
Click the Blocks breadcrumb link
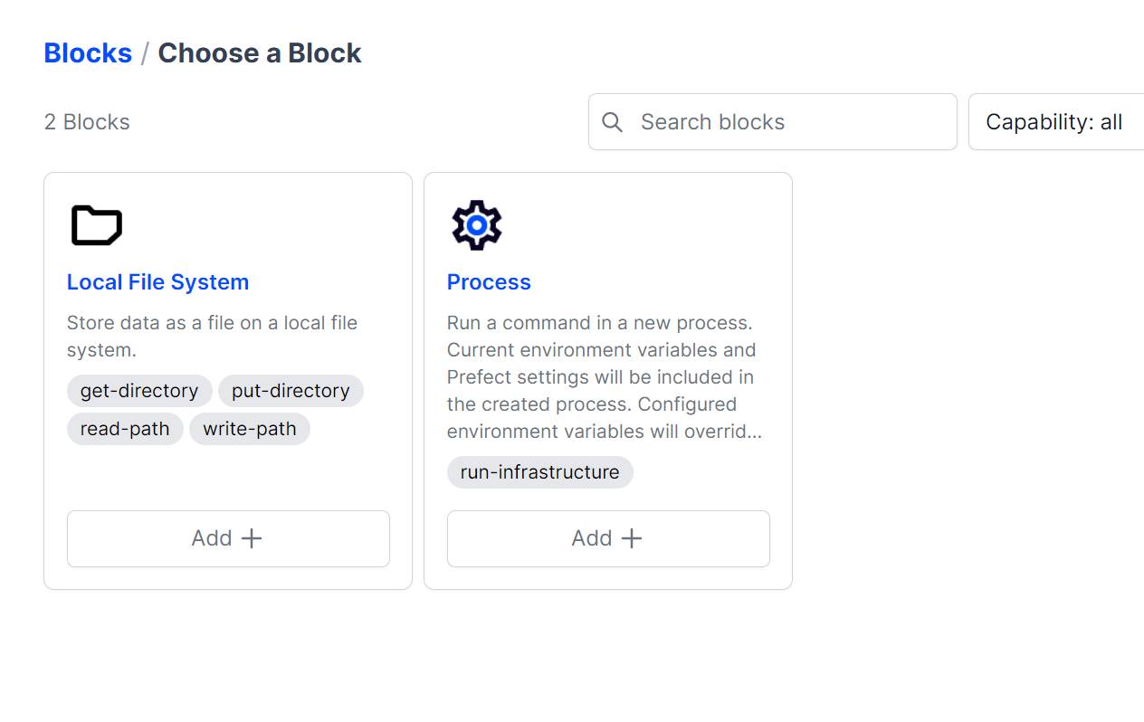coord(88,52)
